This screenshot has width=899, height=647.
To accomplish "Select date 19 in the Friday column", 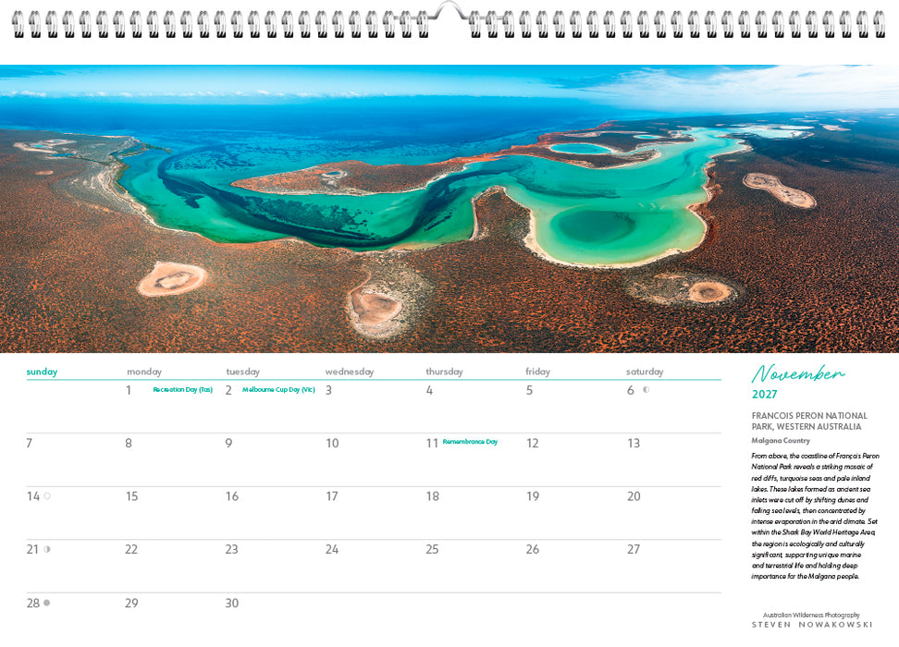I will 533,496.
